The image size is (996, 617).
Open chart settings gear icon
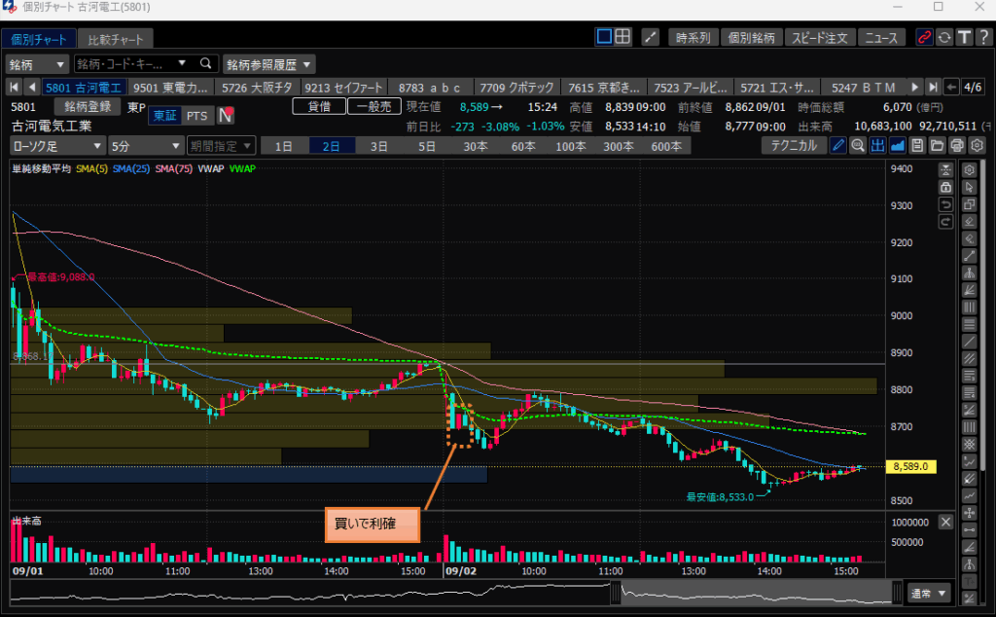977,146
